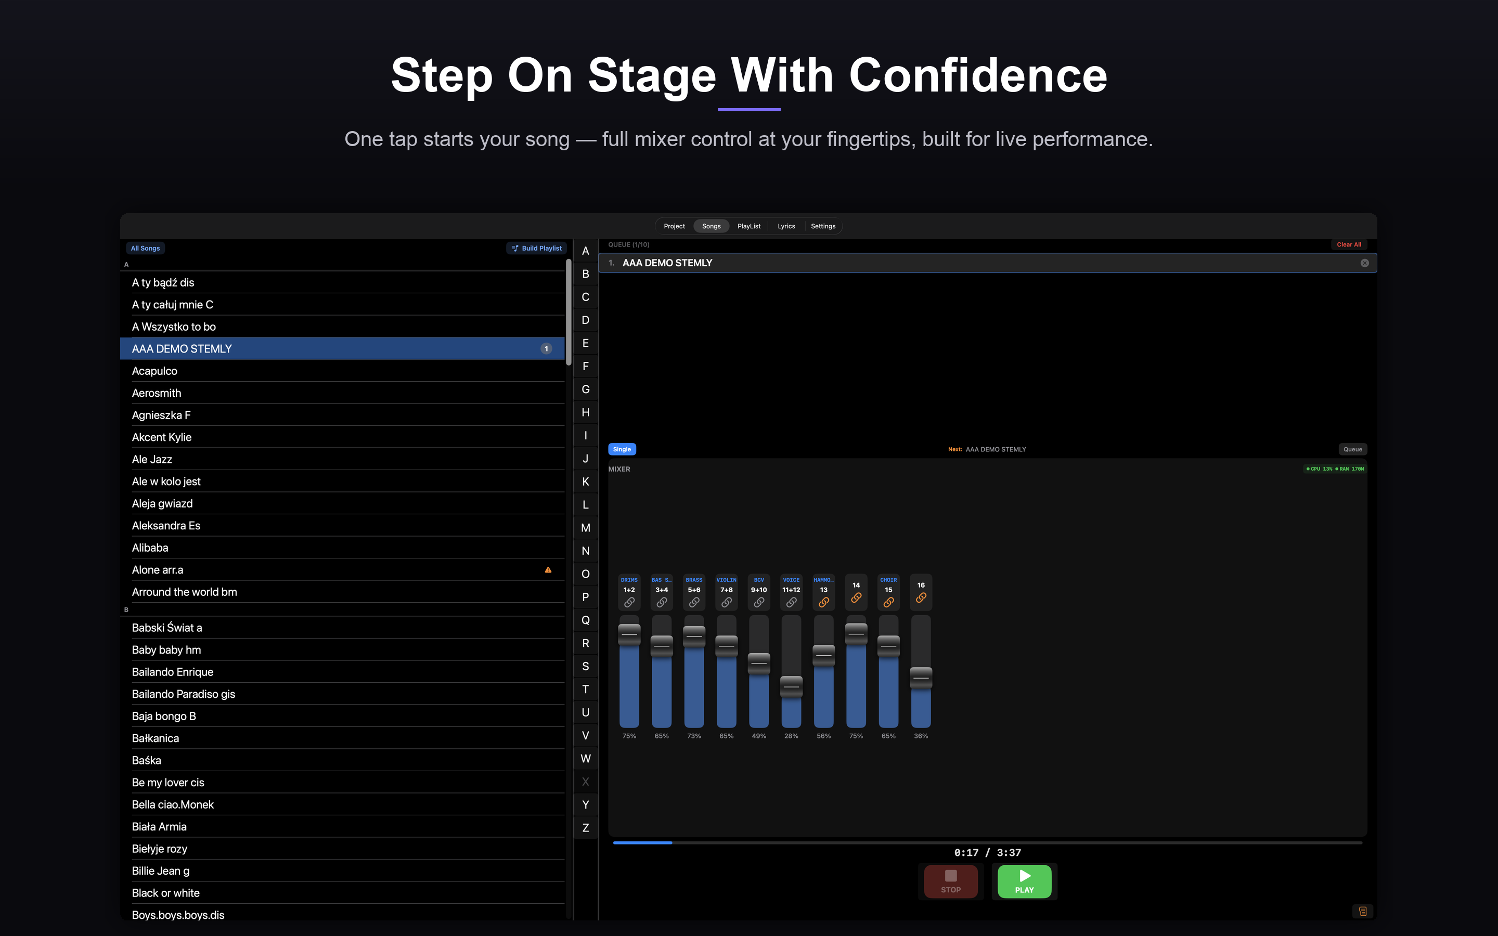Select song Alibaba
This screenshot has height=936, width=1498.
(x=342, y=548)
